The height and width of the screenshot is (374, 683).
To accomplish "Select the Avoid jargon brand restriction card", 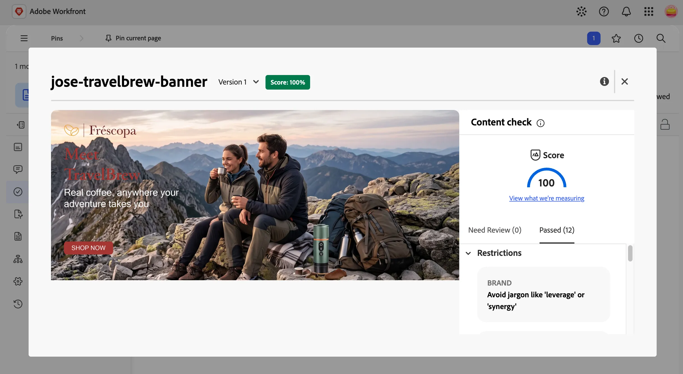I will click(543, 294).
